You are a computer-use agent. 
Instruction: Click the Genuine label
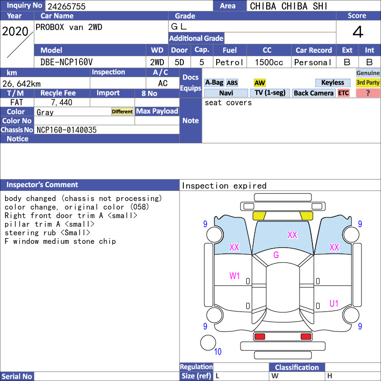pyautogui.click(x=368, y=73)
